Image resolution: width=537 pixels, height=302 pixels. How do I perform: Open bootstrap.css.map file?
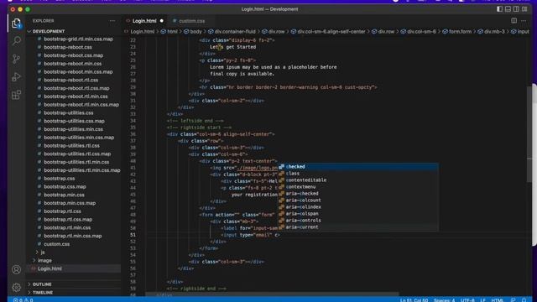click(65, 186)
